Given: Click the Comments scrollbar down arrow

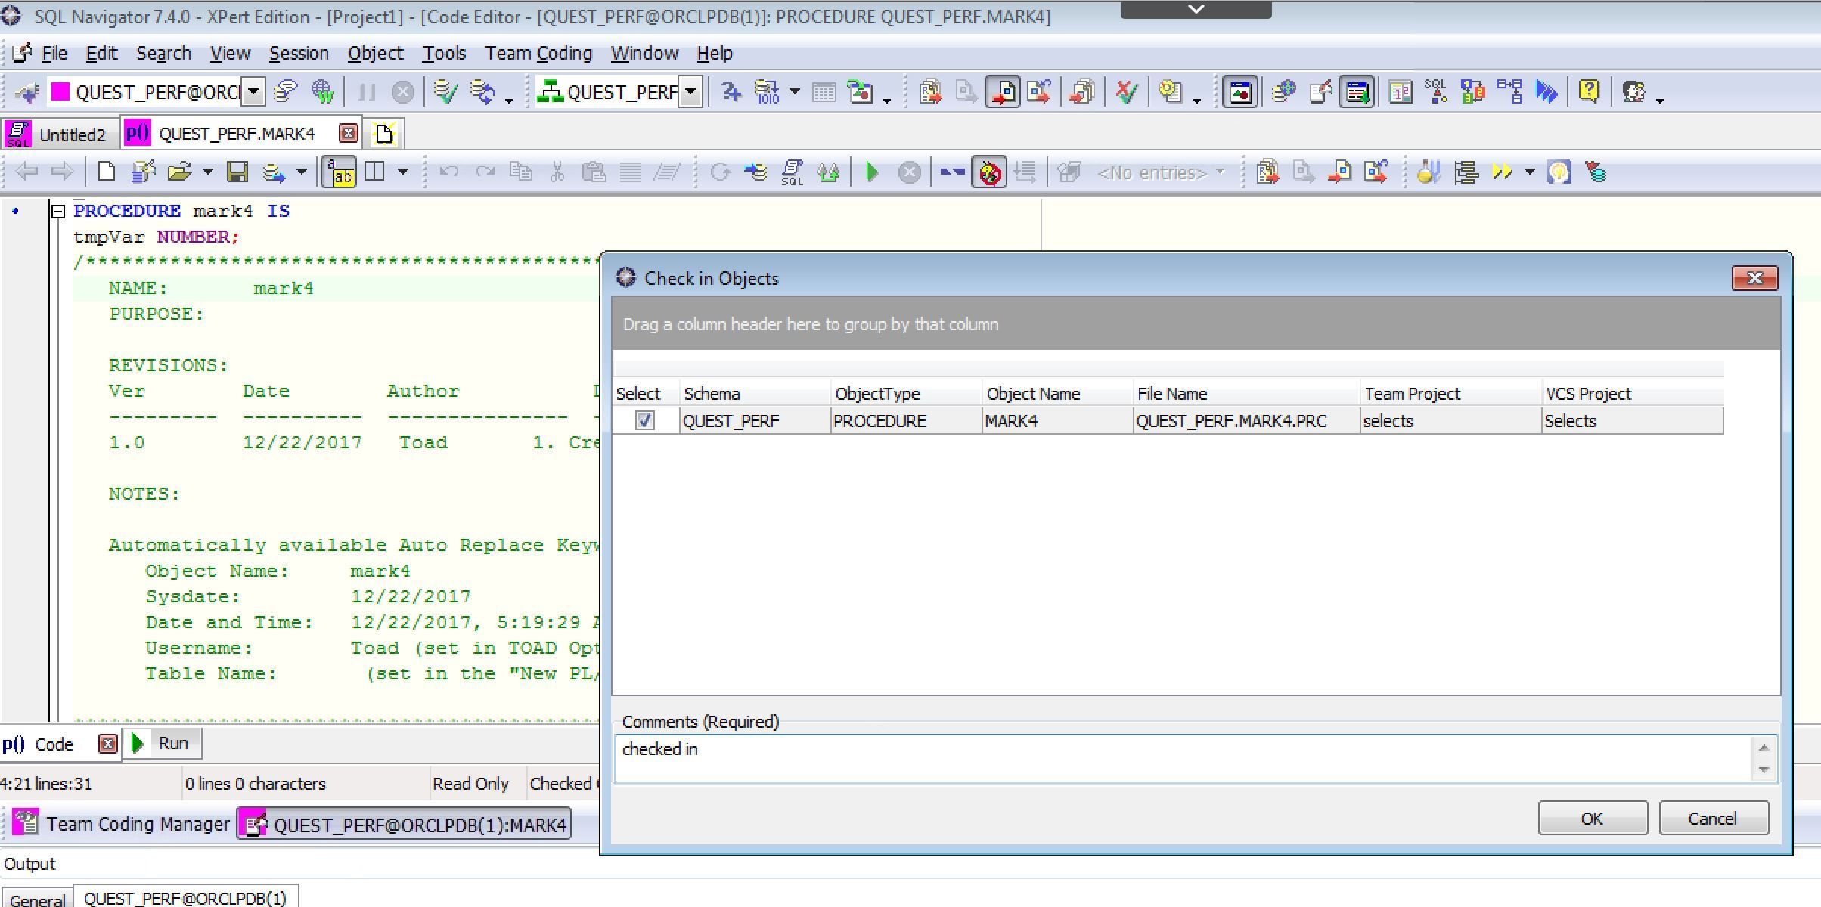Looking at the screenshot, I should [x=1764, y=769].
